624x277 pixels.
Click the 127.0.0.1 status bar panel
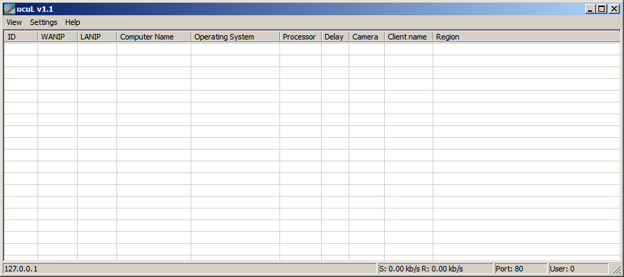point(189,269)
